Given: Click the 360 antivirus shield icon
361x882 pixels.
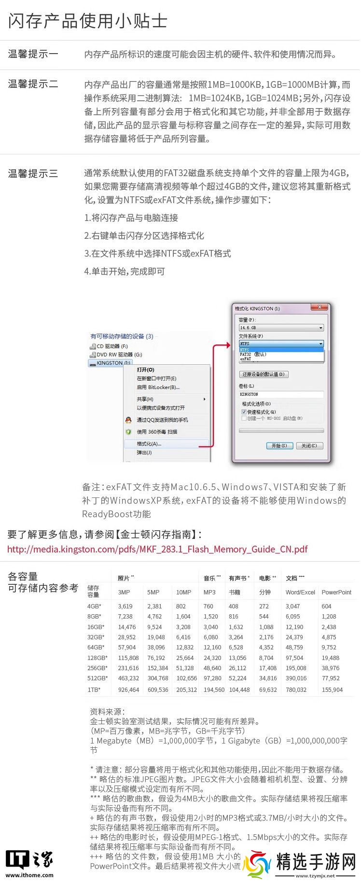Looking at the screenshot, I should 128,432.
